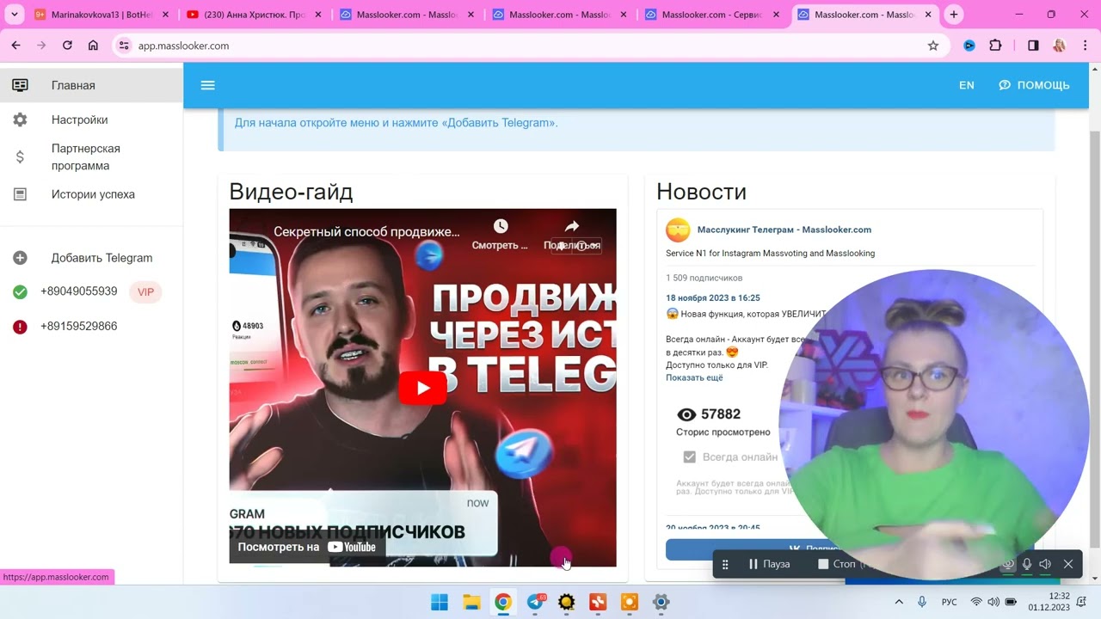The width and height of the screenshot is (1101, 619).
Task: Switch keyboard language РУС
Action: click(x=950, y=602)
